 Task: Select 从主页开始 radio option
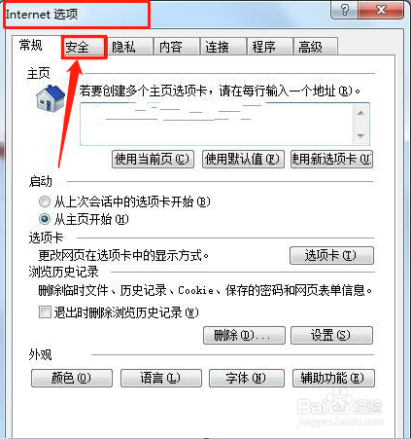pos(45,219)
